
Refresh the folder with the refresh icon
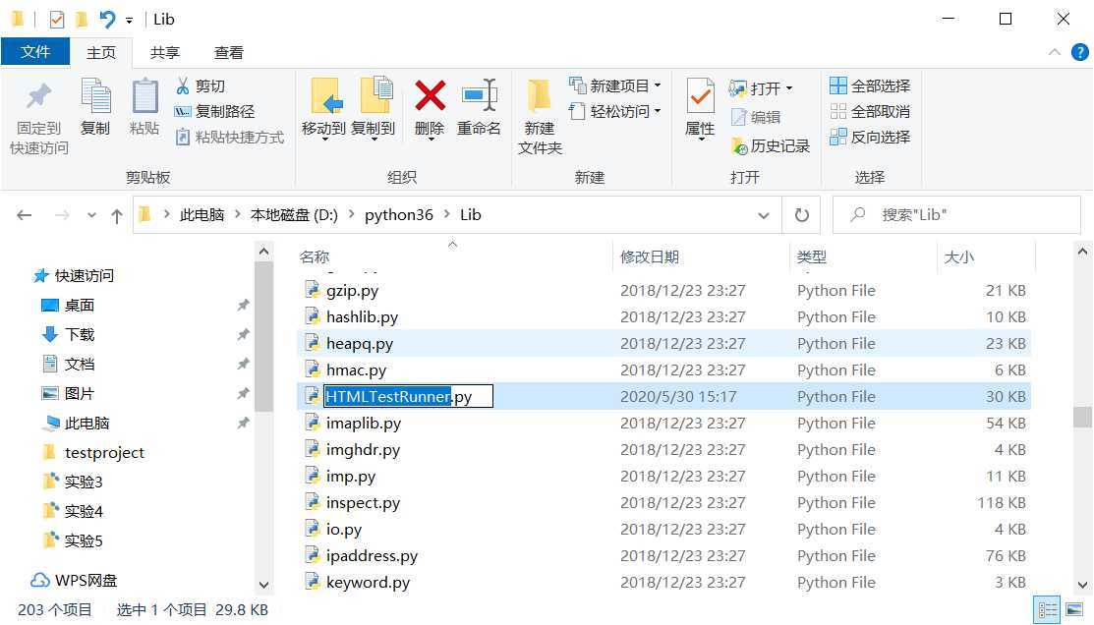click(x=802, y=214)
